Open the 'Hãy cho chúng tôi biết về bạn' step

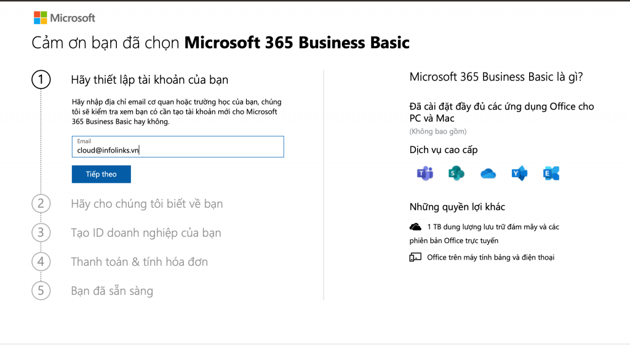tap(146, 204)
